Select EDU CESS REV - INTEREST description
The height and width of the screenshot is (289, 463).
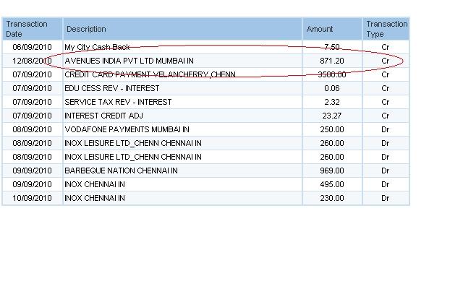[112, 88]
